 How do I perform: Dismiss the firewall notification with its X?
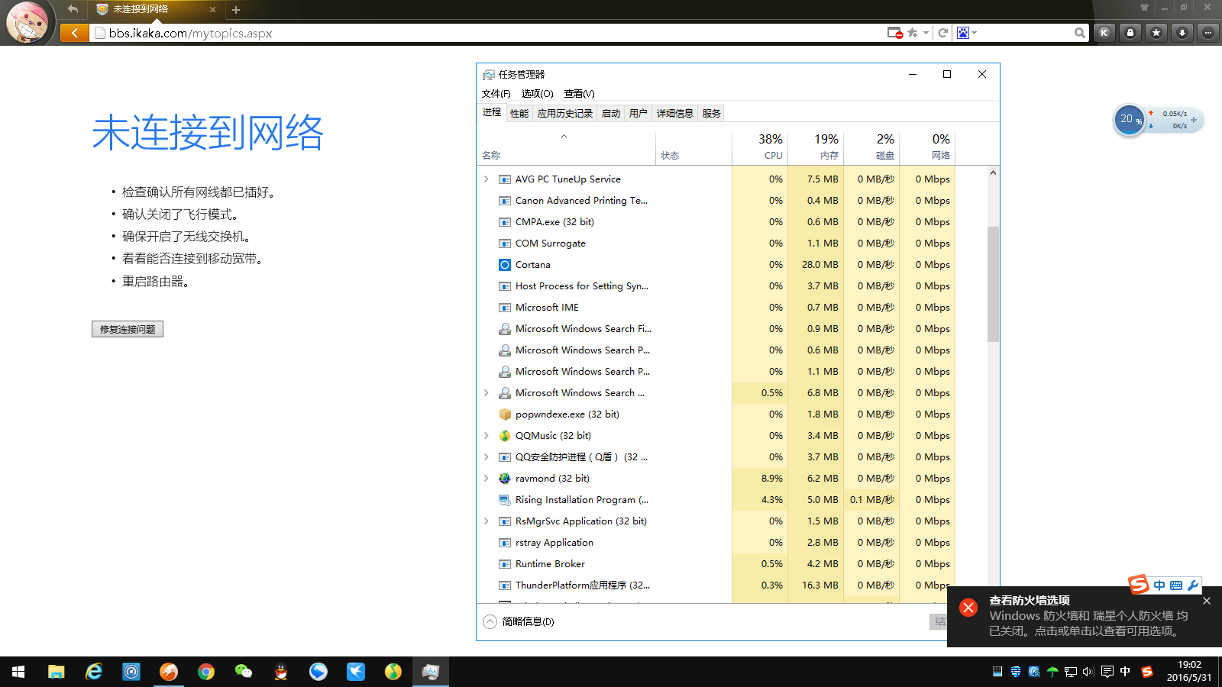1207,601
